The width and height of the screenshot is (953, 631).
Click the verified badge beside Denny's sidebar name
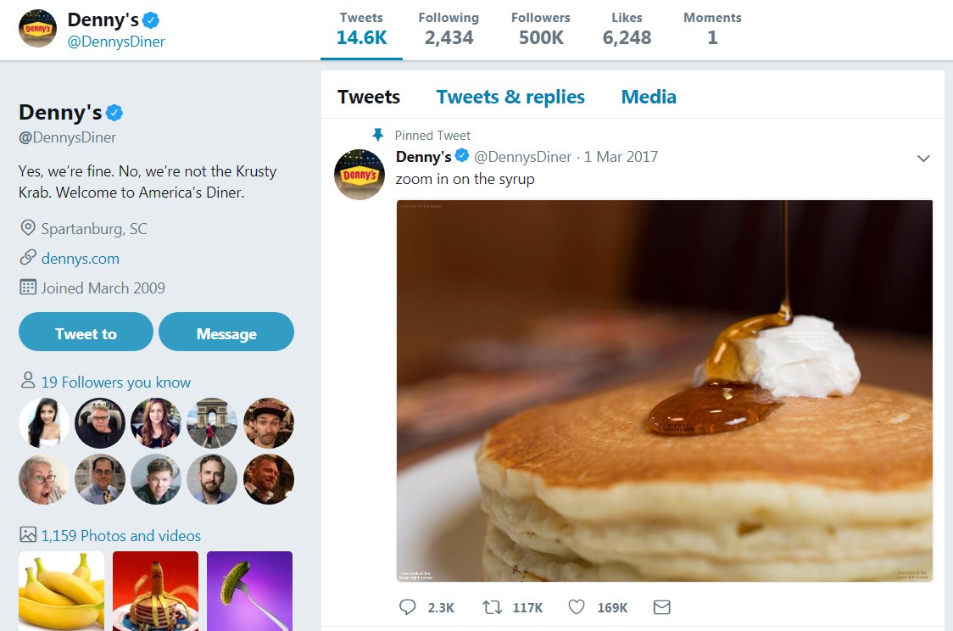pyautogui.click(x=114, y=113)
